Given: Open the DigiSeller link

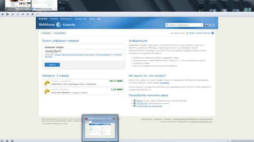Looking at the screenshot, I should (x=164, y=82).
